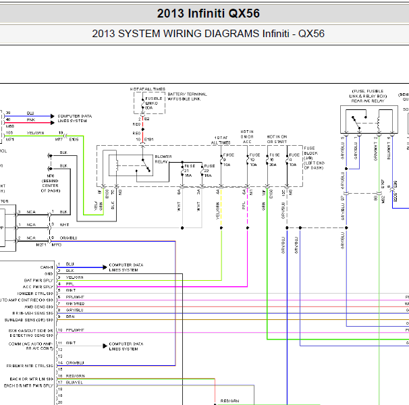Click the 'ORG/BLU' wire label at pin 14
409x405 pixels.
click(x=75, y=362)
